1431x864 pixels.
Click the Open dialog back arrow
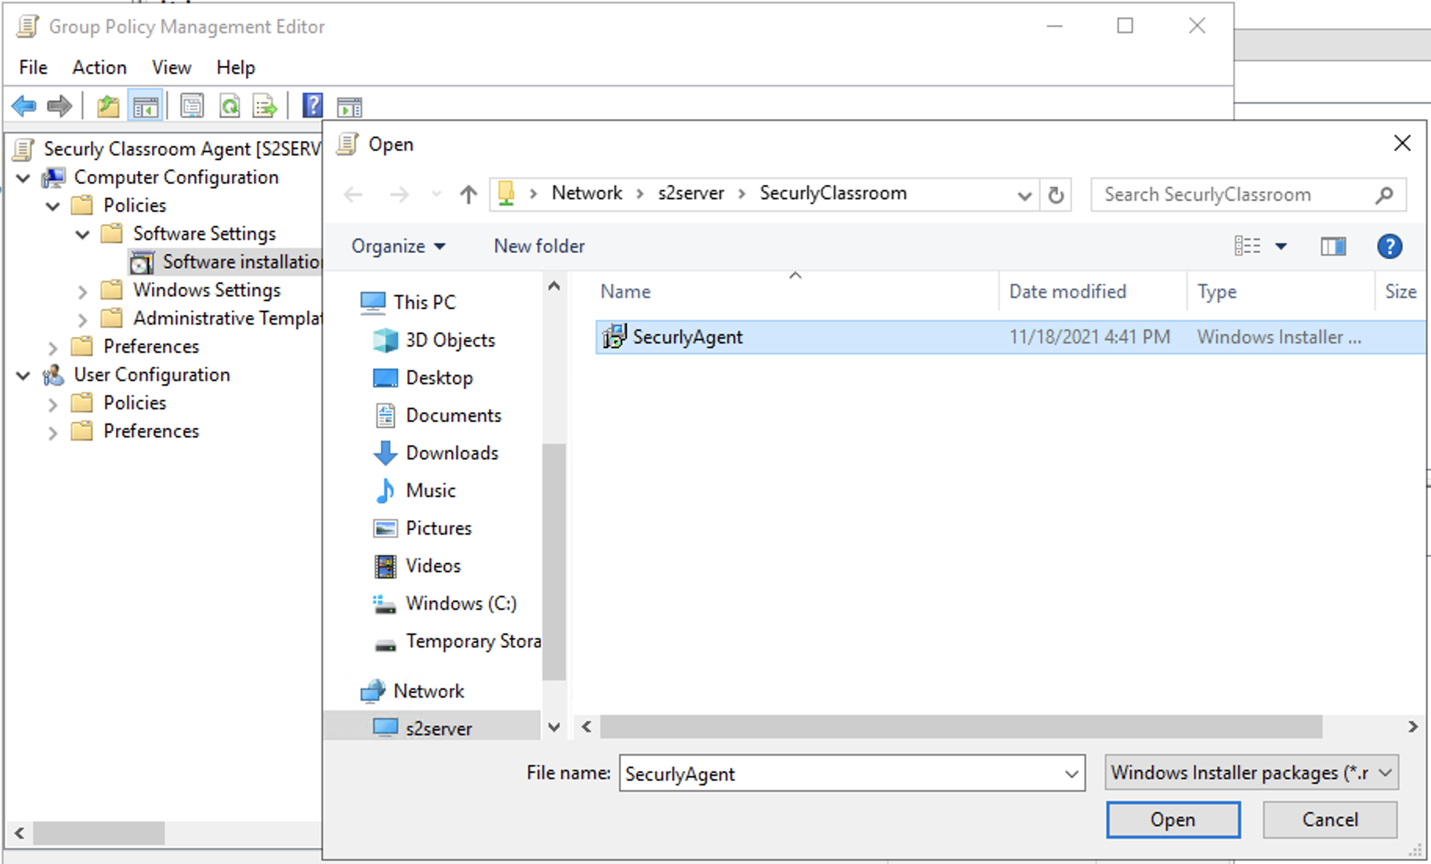[x=353, y=194]
